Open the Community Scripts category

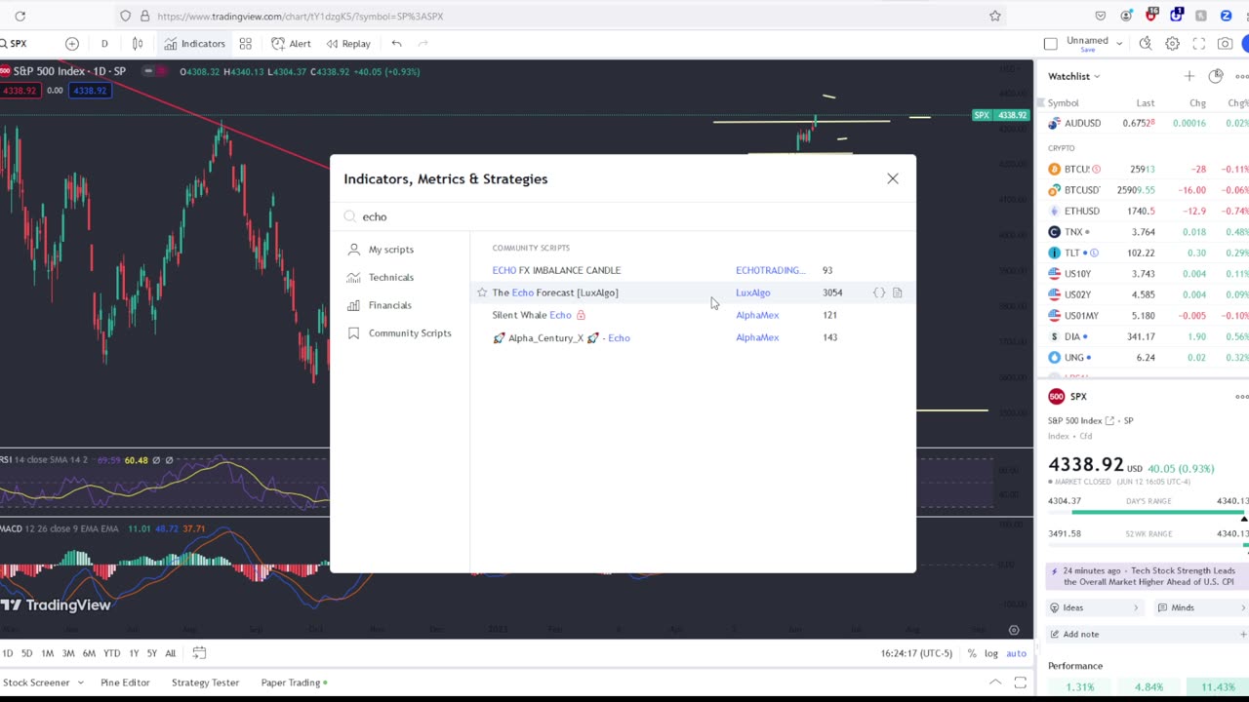[x=410, y=333]
